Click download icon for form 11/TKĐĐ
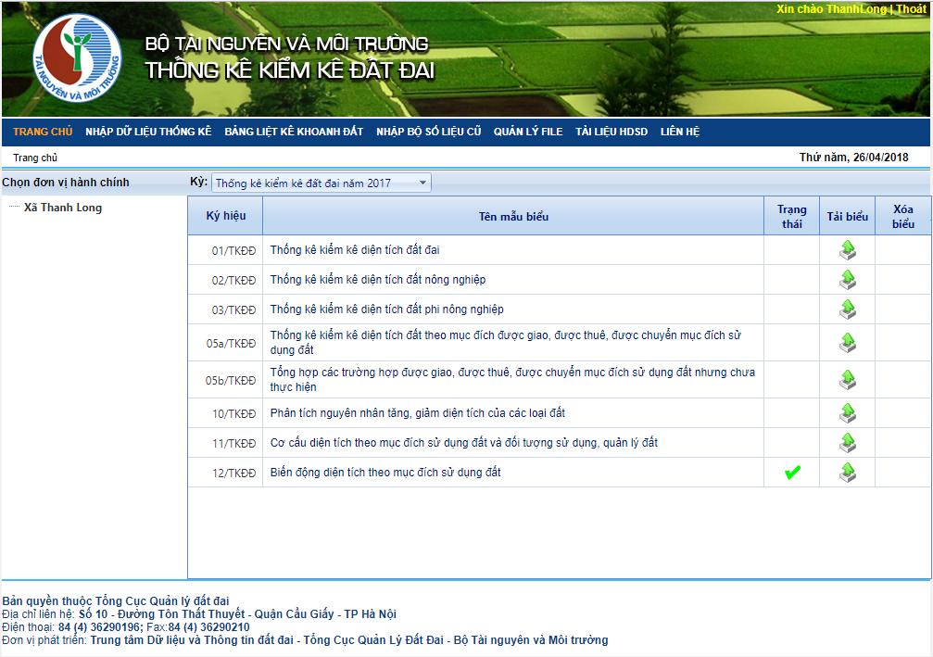 point(847,442)
